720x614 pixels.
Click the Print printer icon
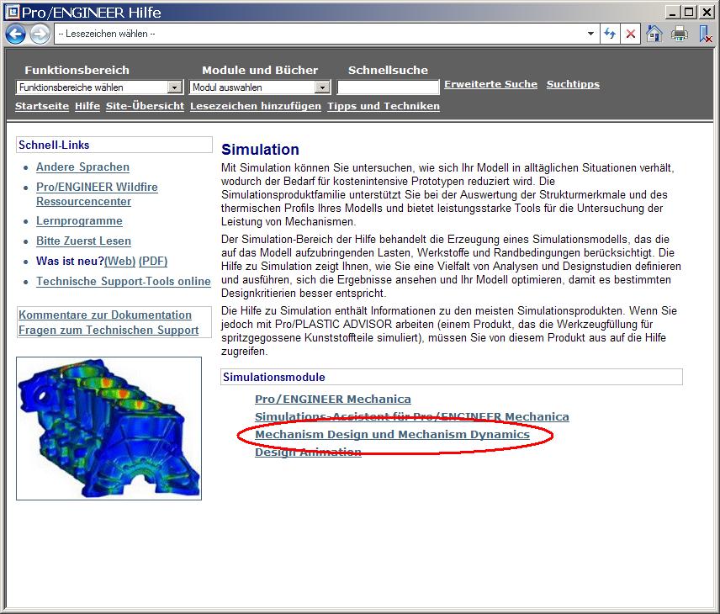coord(679,34)
